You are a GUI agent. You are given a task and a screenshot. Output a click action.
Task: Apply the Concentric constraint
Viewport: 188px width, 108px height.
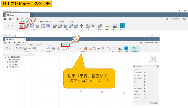pyautogui.click(x=95, y=48)
